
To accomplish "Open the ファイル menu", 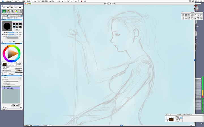I will [x=18, y=1].
